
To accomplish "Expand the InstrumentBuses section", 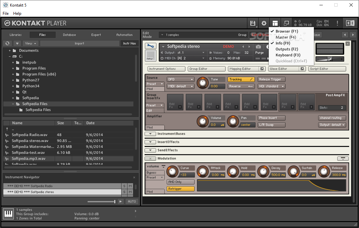I will coord(151,134).
